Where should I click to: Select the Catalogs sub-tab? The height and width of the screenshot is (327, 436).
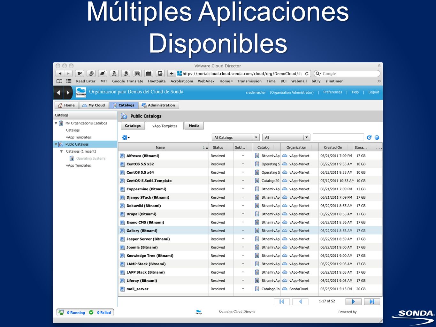point(133,126)
